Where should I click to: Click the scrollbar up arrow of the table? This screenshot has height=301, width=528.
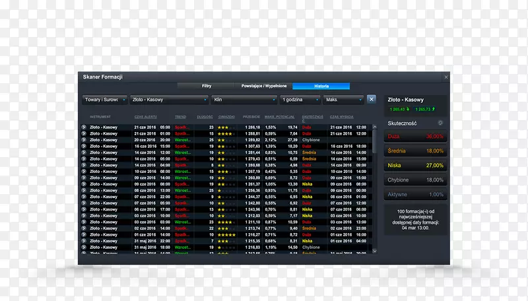[375, 126]
